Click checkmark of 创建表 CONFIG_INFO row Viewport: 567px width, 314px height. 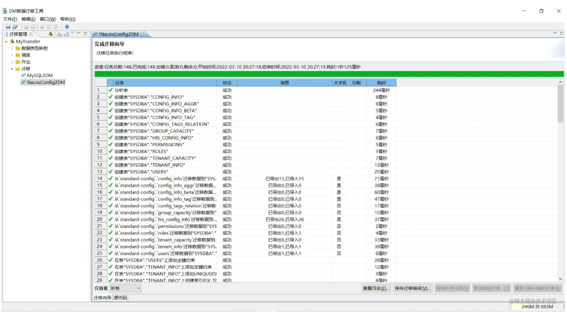pyautogui.click(x=111, y=97)
